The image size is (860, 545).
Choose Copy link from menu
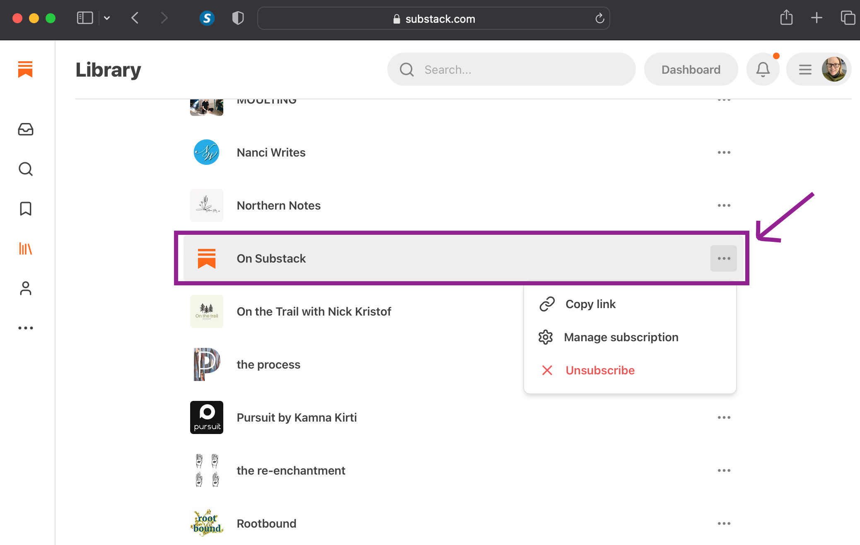point(590,304)
